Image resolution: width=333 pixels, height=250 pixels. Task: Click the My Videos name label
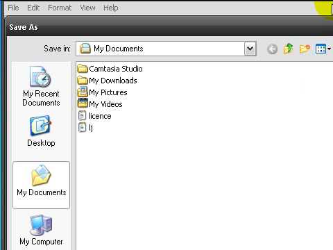[105, 104]
